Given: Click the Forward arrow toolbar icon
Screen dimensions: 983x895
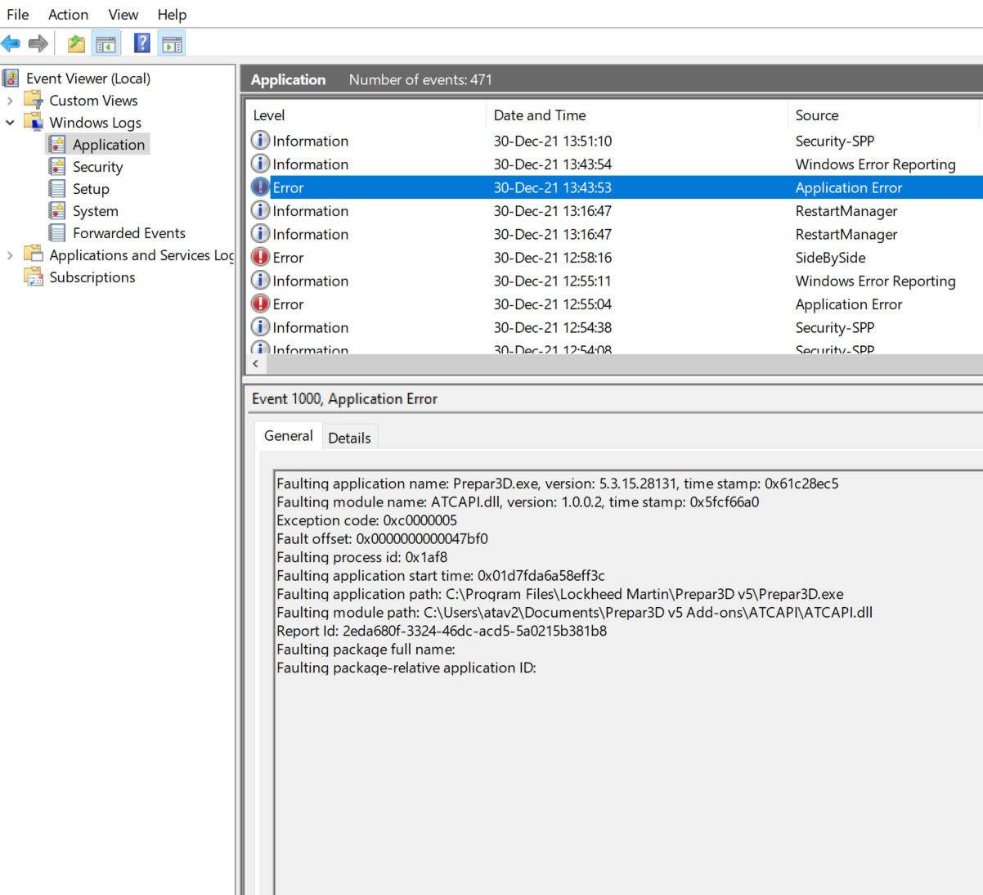Looking at the screenshot, I should 38,43.
